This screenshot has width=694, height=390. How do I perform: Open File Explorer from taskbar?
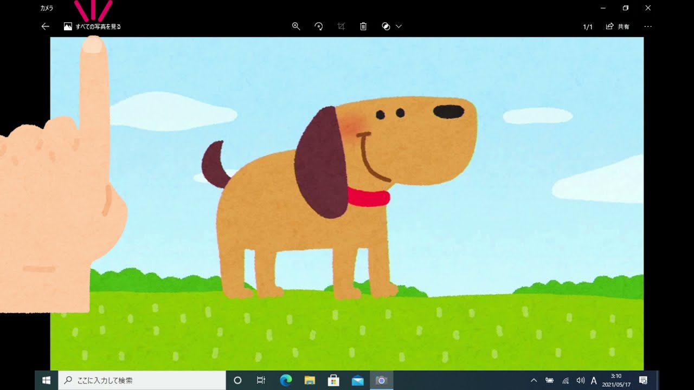pos(310,380)
